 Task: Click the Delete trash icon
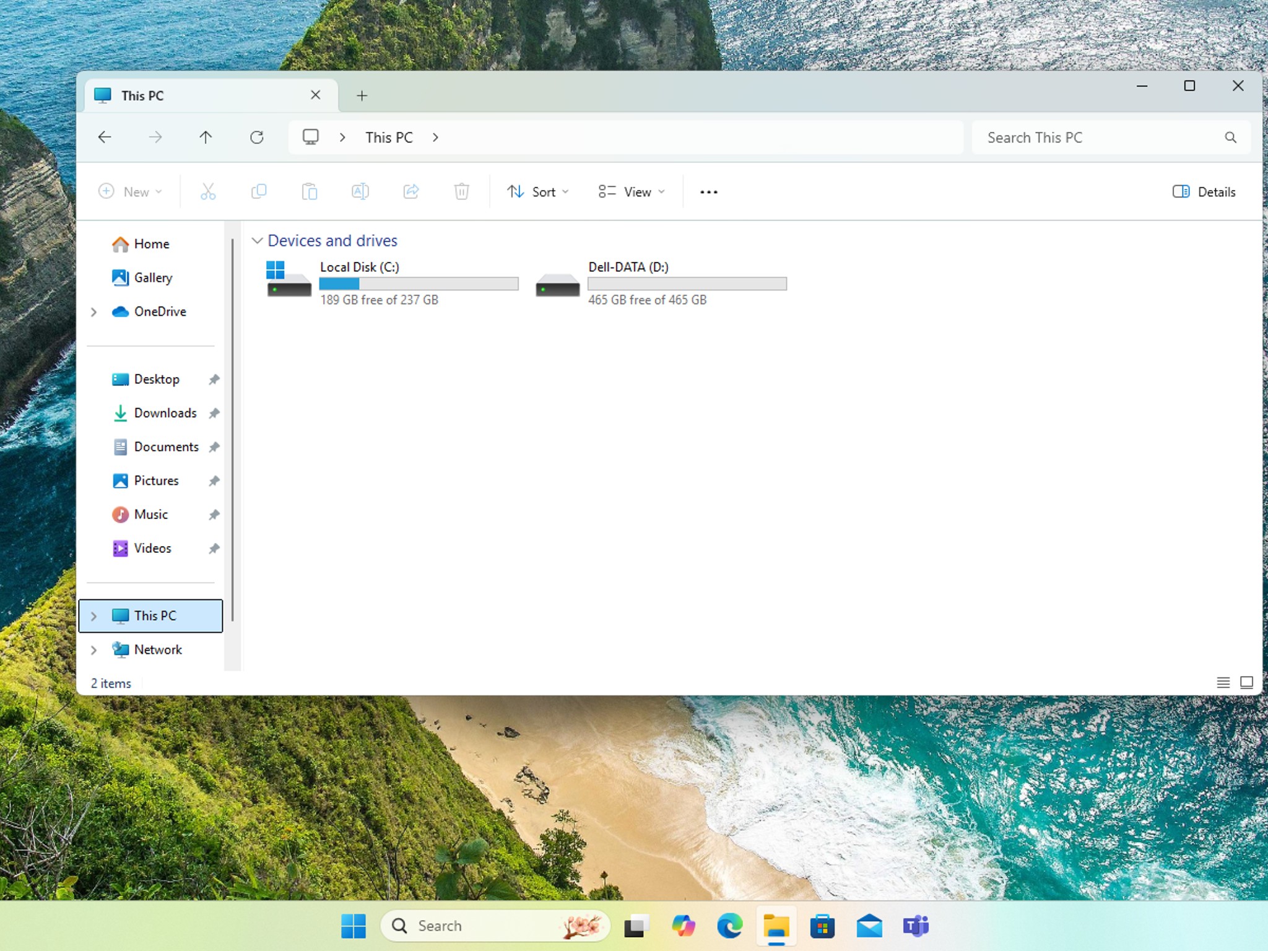[462, 192]
